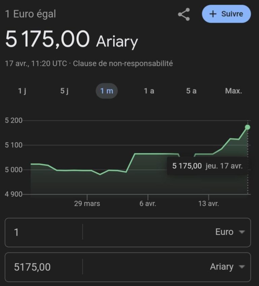Switch to the 5 j range
This screenshot has height=286, width=259.
(64, 91)
